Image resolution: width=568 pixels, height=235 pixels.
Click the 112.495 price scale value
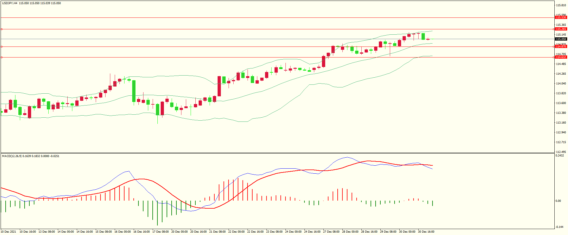click(561, 152)
